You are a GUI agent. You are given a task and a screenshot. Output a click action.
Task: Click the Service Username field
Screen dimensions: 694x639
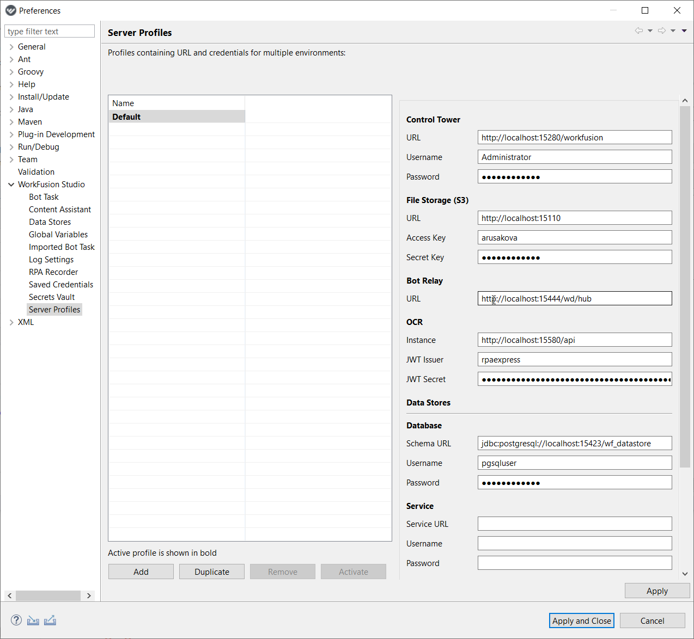point(575,543)
